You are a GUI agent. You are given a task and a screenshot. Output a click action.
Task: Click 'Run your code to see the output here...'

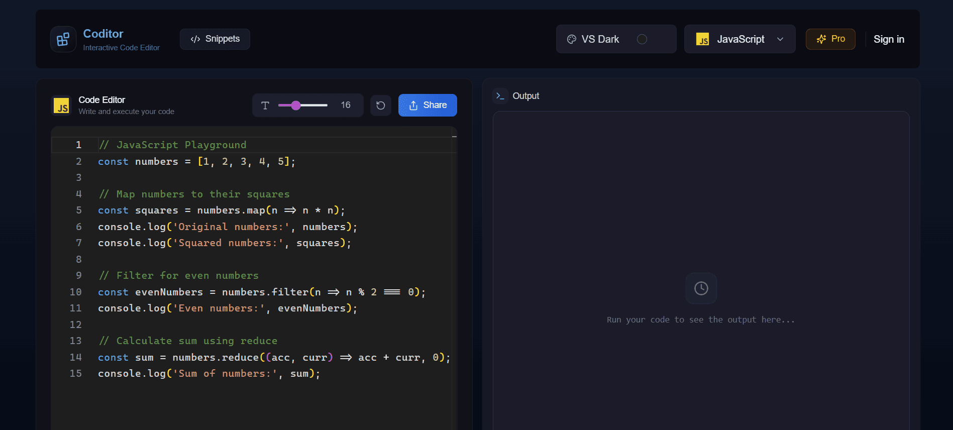pos(701,320)
